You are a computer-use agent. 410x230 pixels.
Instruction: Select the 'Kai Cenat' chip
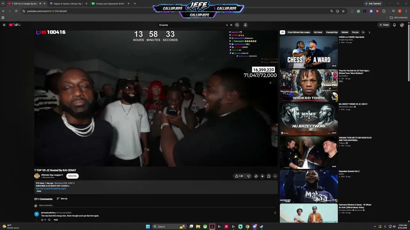(x=318, y=32)
